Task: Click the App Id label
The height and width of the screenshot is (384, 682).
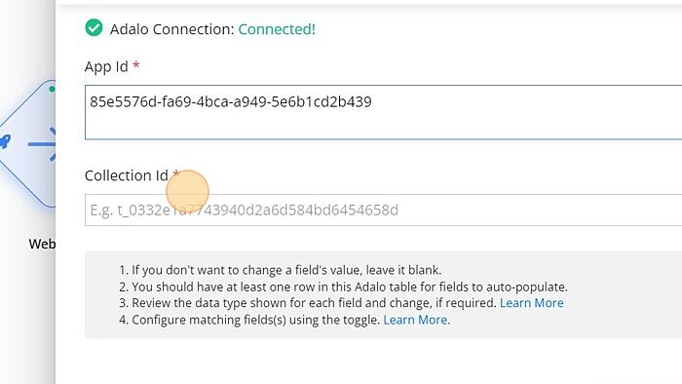Action: [106, 66]
